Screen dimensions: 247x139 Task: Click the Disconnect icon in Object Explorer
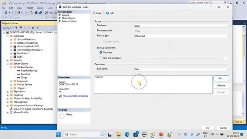coord(20,28)
